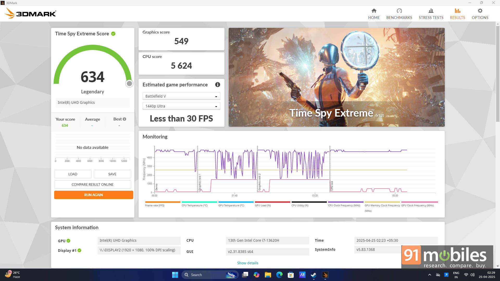500x281 pixels.
Task: Expand the 1440p Ultra resolution dropdown
Action: coord(181,106)
